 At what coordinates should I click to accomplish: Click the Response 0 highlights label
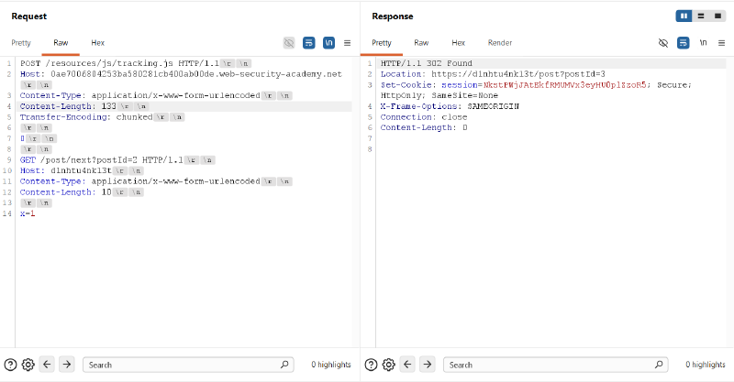[x=706, y=365]
